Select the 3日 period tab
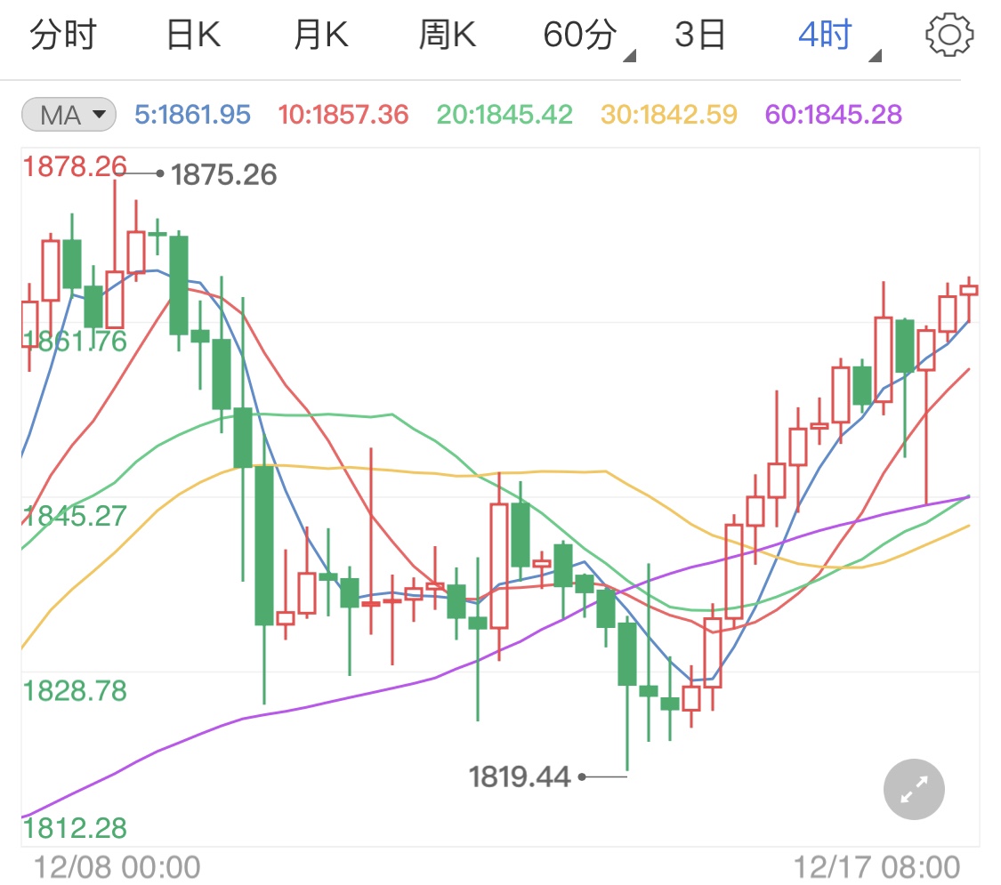1001x885 pixels. click(x=700, y=35)
